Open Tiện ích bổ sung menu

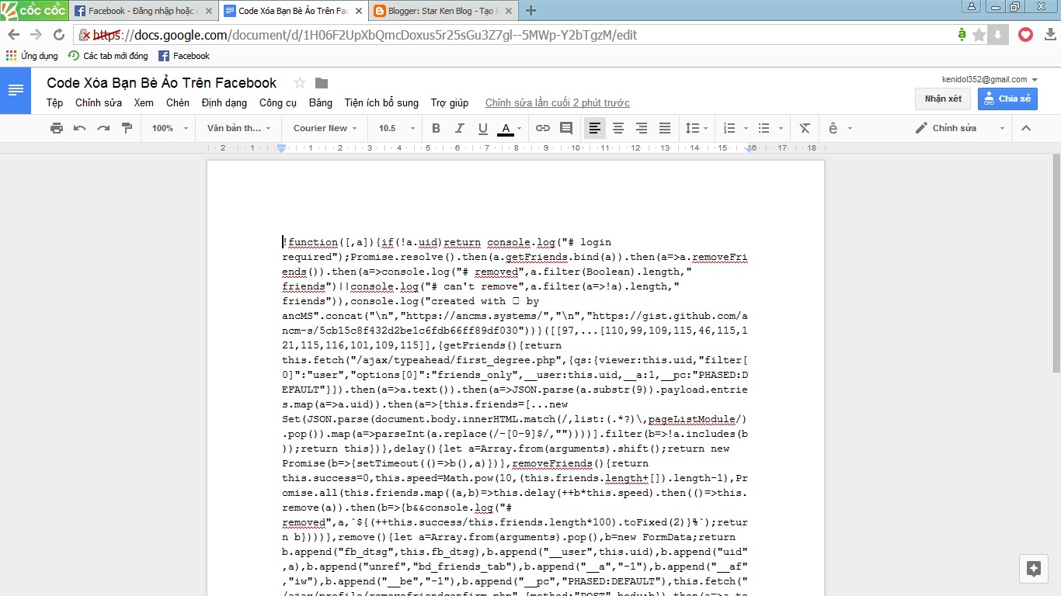coord(381,102)
